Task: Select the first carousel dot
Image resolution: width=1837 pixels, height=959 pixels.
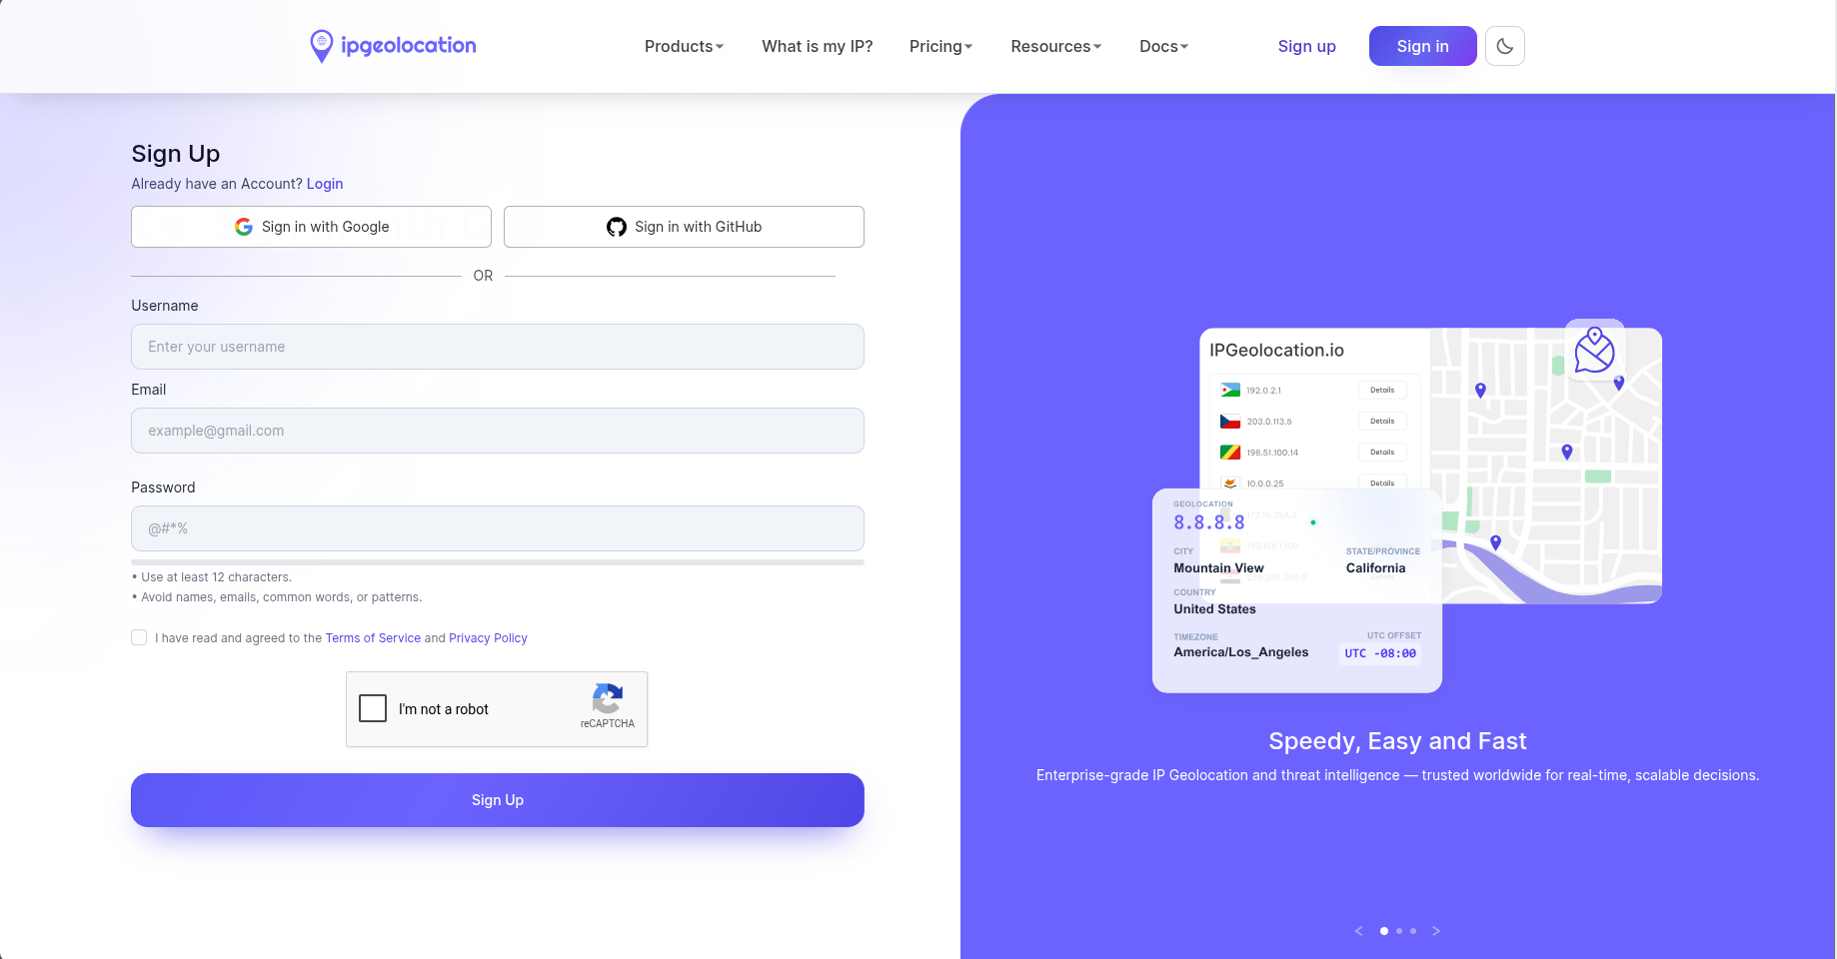Action: pyautogui.click(x=1384, y=931)
